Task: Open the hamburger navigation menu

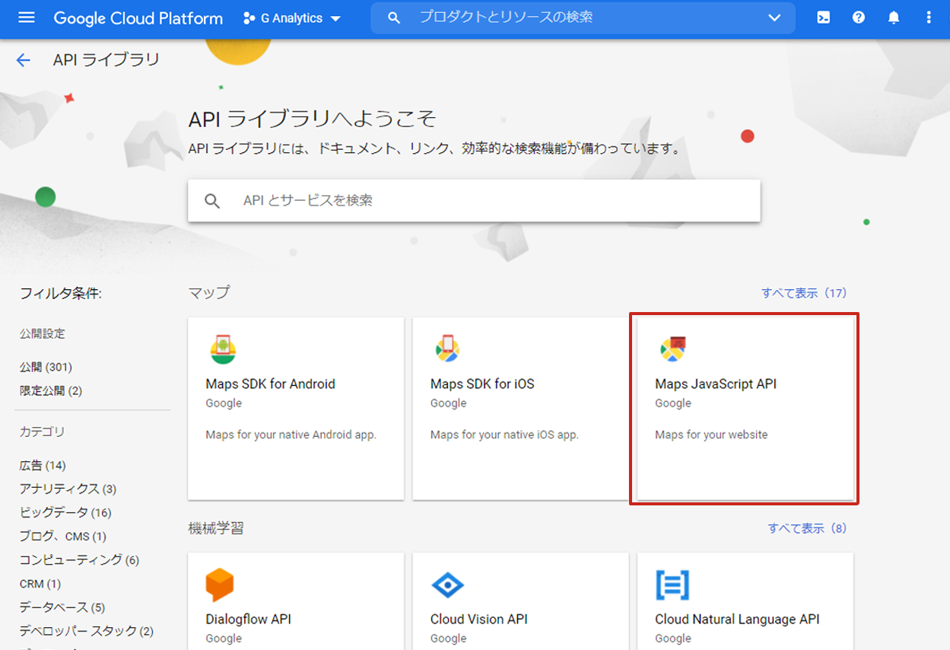Action: (x=27, y=18)
